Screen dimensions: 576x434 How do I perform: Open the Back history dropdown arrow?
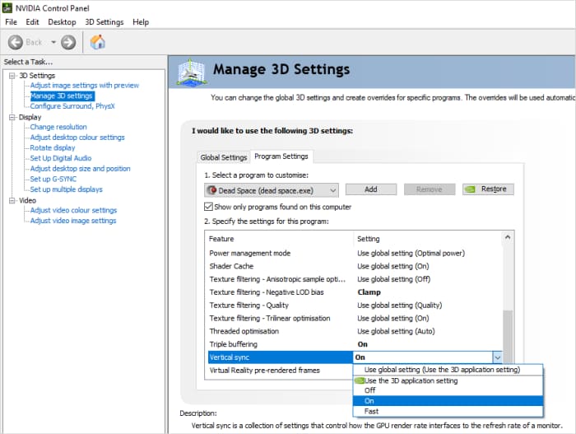click(53, 42)
